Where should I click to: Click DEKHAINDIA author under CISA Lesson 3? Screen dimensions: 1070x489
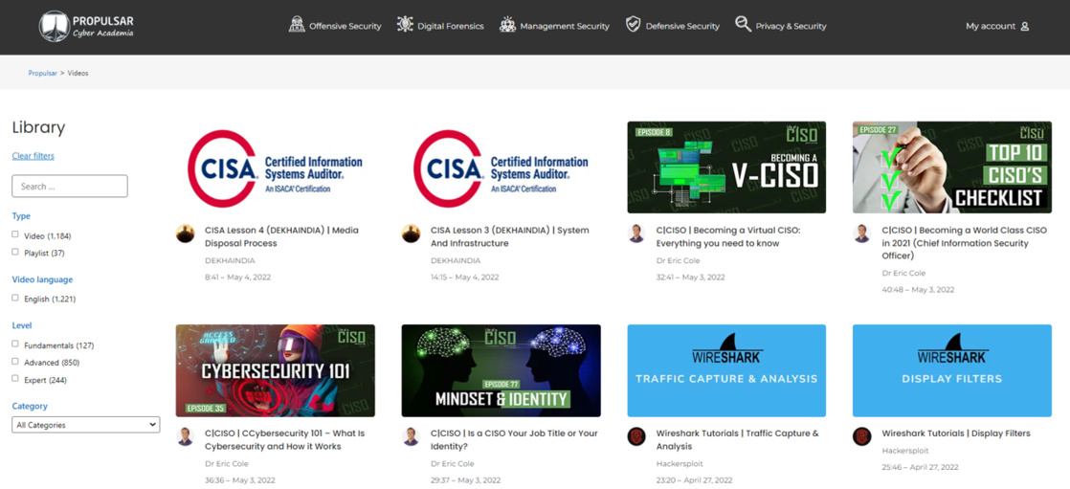(x=456, y=260)
